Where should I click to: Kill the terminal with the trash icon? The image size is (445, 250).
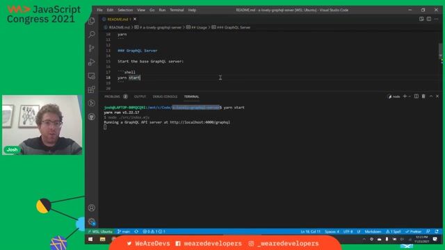point(423,97)
